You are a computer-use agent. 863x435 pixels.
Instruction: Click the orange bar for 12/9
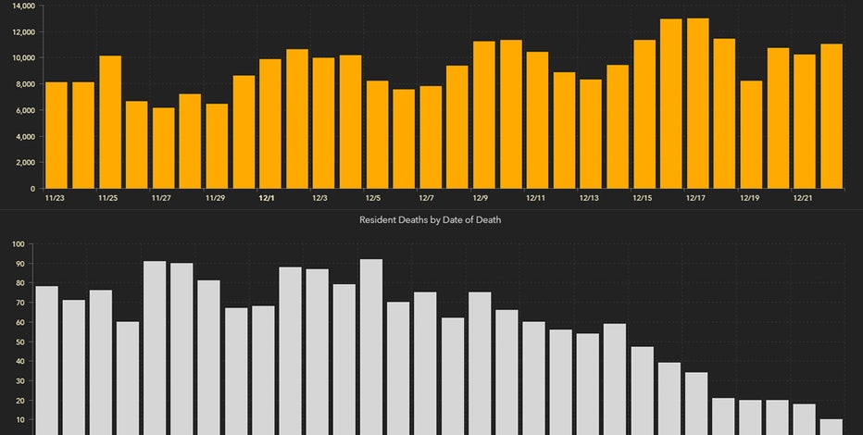484,115
